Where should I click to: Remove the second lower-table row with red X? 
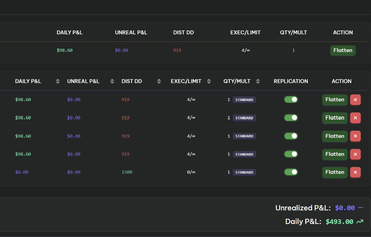pyautogui.click(x=355, y=118)
